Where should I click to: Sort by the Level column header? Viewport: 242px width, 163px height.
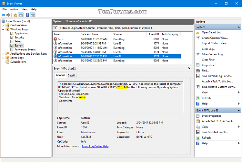pyautogui.click(x=66, y=34)
